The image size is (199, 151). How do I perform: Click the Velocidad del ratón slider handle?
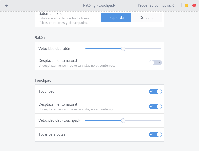(x=123, y=49)
